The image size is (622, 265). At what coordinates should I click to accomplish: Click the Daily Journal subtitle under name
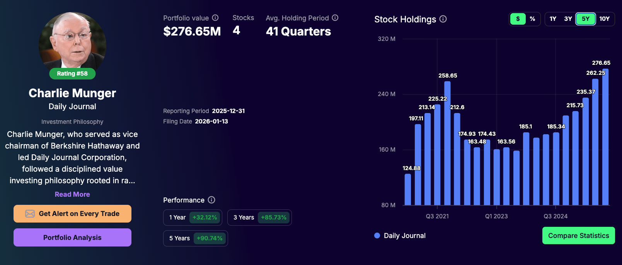click(72, 106)
